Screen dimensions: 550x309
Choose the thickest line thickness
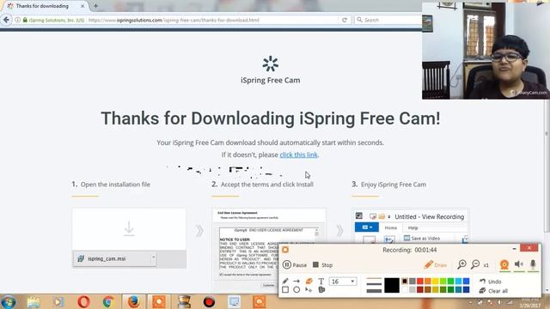(374, 290)
